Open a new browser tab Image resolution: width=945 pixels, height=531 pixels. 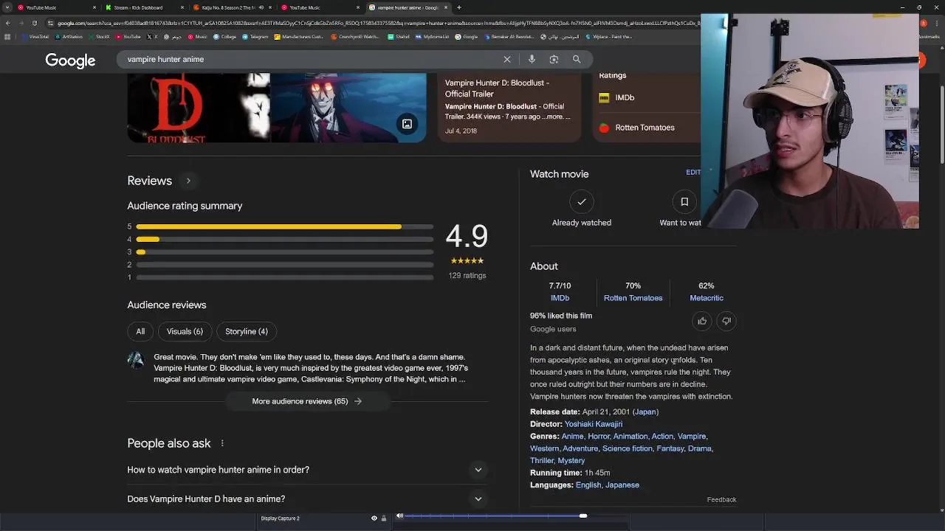[x=458, y=7]
